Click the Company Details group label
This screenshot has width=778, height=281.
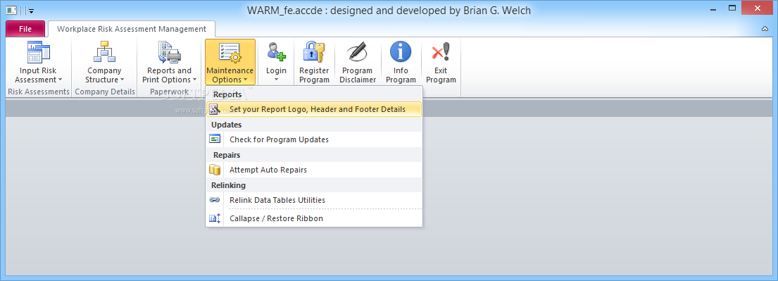coord(105,92)
